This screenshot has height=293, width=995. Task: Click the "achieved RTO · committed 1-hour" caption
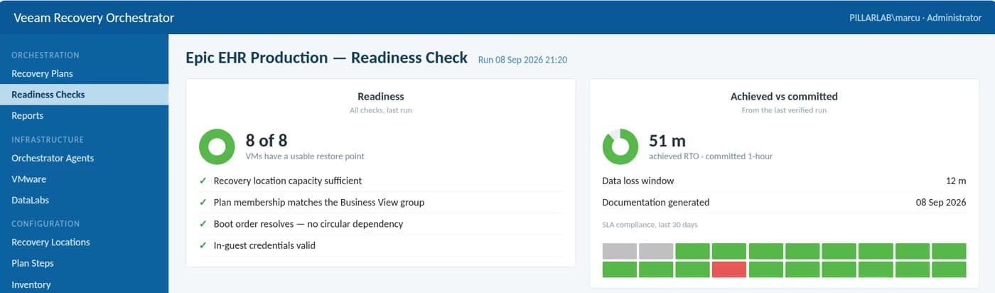[x=711, y=156]
